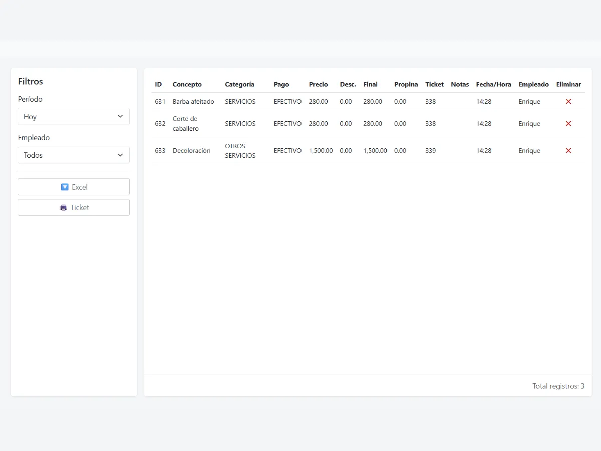
Task: Click ticket number 339 in Decoloración row
Action: (430, 151)
